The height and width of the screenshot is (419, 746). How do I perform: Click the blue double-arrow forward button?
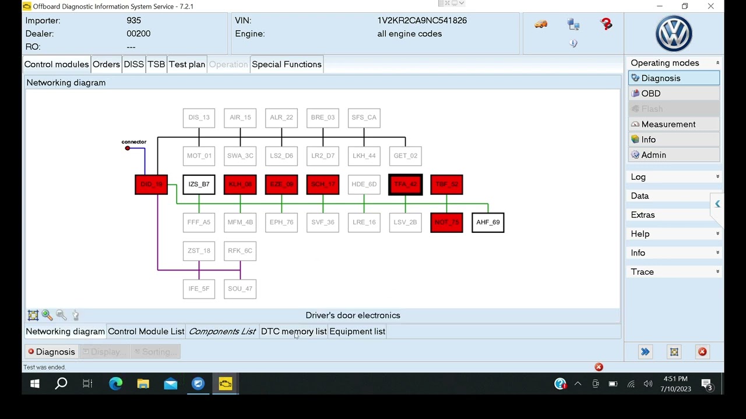(645, 351)
